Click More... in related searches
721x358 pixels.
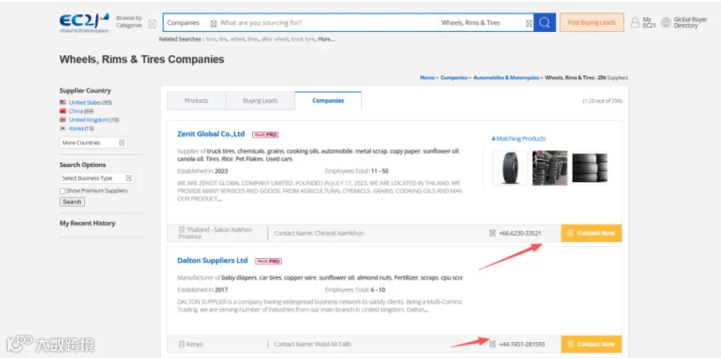pyautogui.click(x=327, y=39)
